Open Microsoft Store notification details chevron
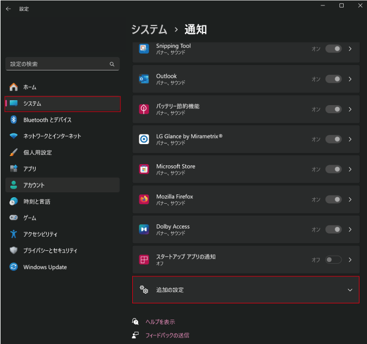 click(350, 169)
